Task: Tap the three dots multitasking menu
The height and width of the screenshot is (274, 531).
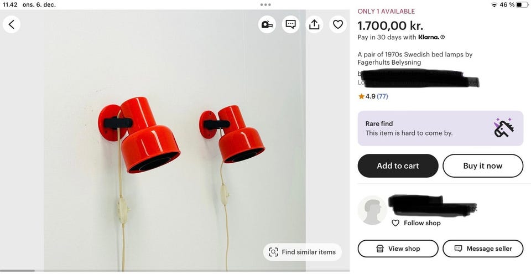Action: [265, 4]
